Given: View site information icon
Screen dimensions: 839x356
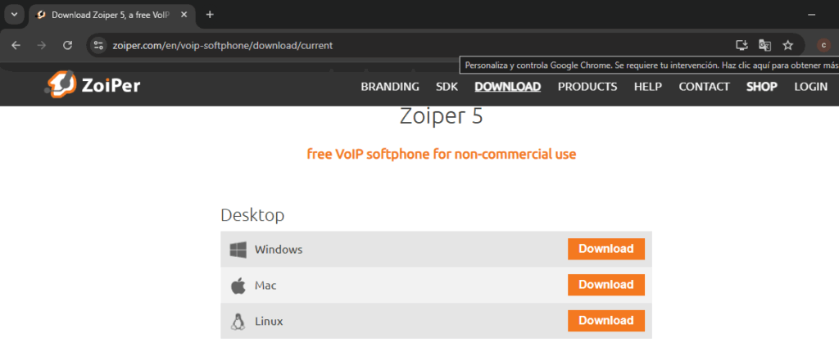Looking at the screenshot, I should tap(98, 45).
